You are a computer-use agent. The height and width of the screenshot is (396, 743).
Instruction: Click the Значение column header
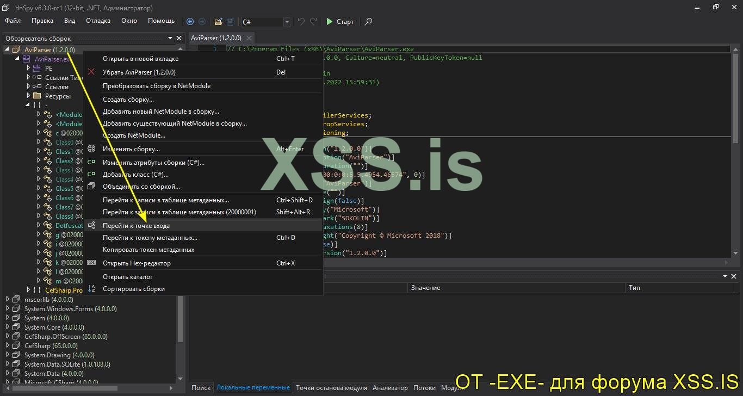515,288
